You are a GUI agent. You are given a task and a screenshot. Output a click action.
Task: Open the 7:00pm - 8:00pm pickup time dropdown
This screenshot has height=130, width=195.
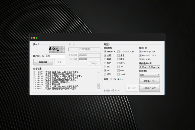149,67
